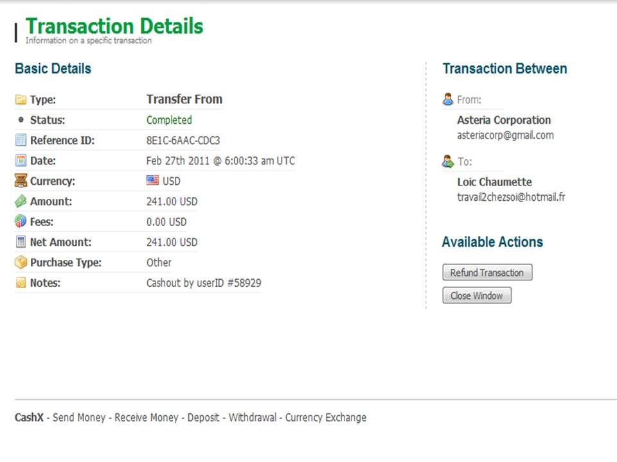The width and height of the screenshot is (617, 462).
Task: Click the Basic Details section heading
Action: tap(53, 69)
